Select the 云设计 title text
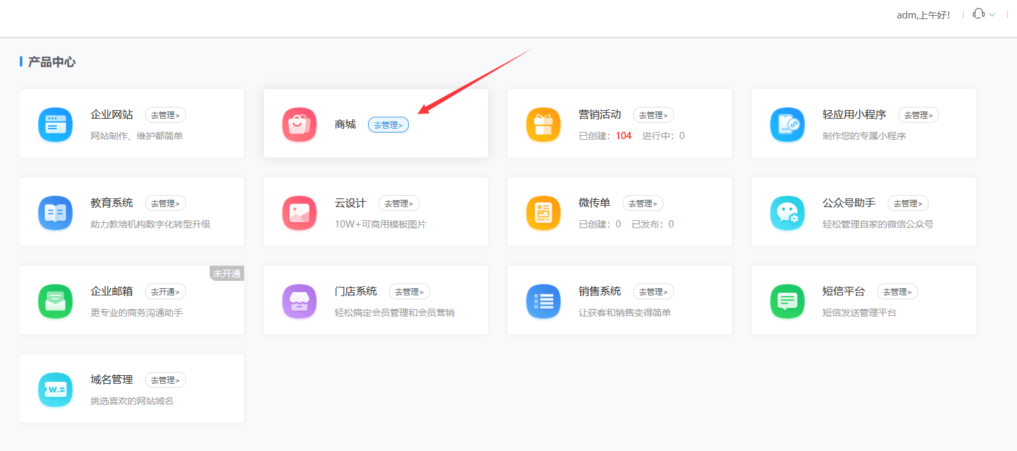Image resolution: width=1017 pixels, height=451 pixels. click(351, 203)
